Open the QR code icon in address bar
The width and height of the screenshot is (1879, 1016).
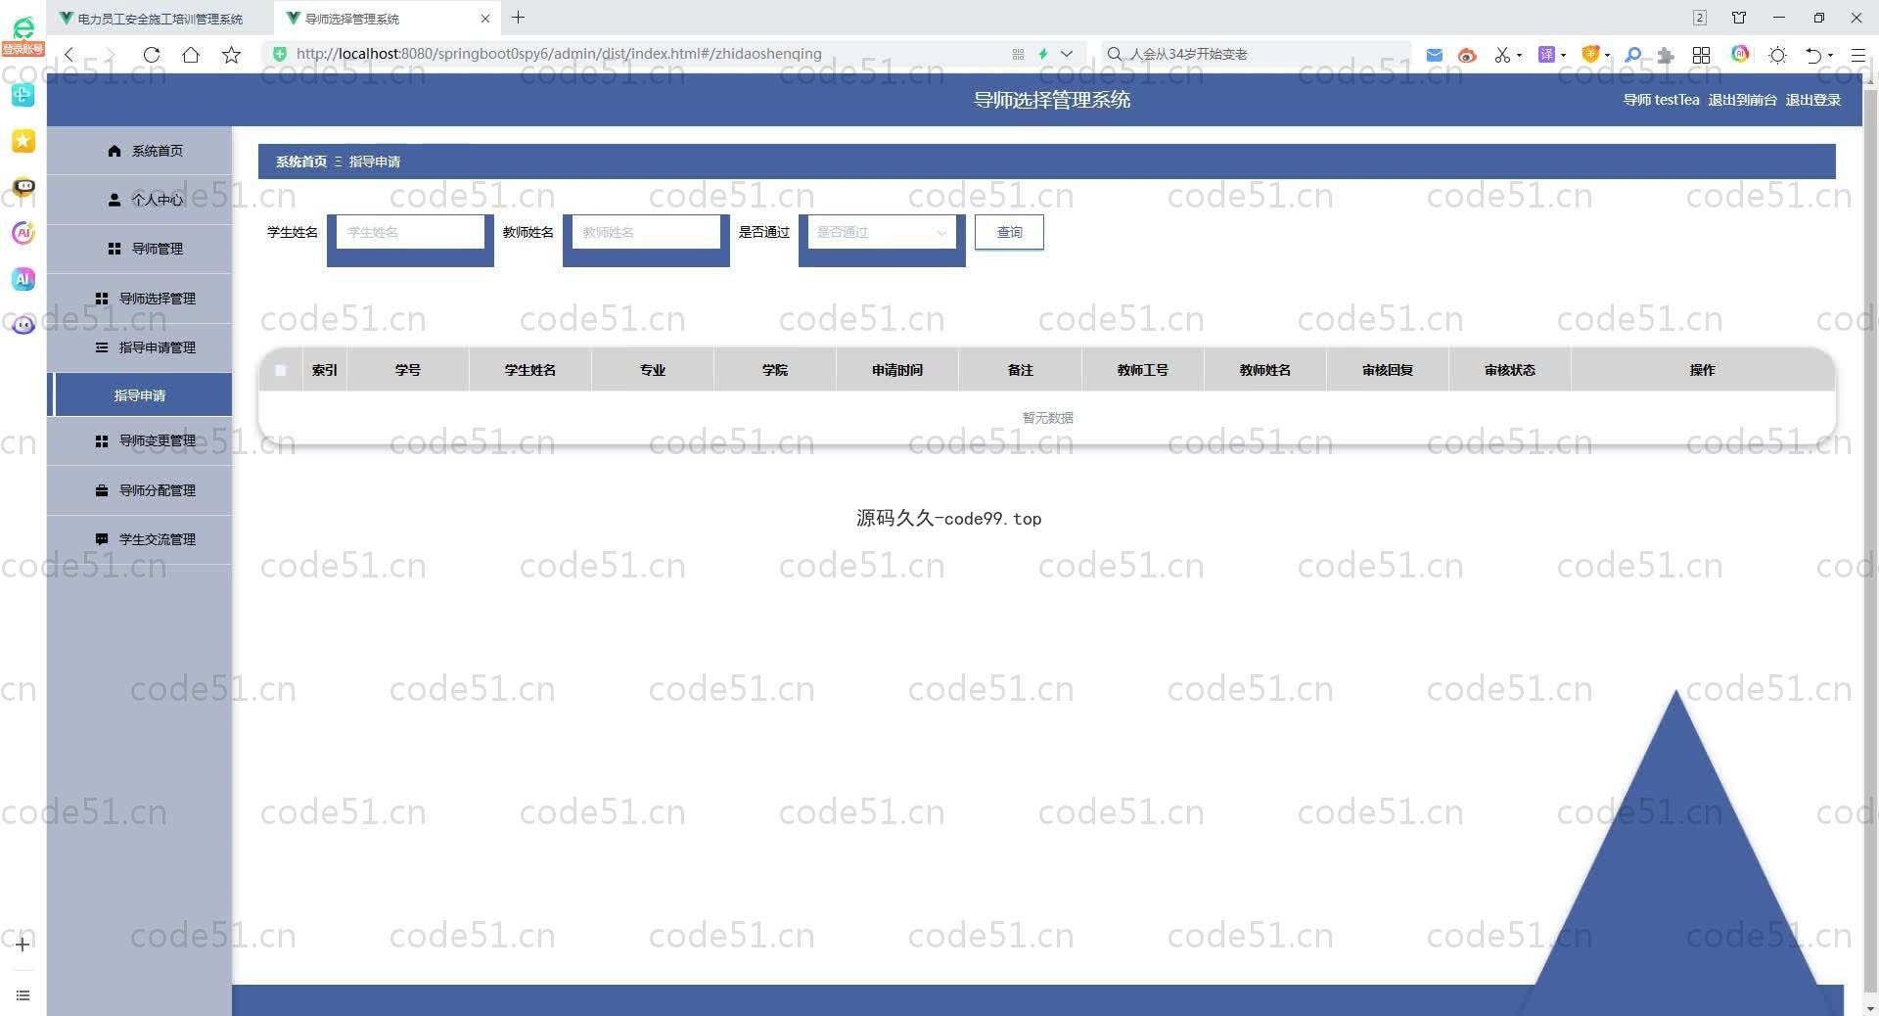point(1018,54)
